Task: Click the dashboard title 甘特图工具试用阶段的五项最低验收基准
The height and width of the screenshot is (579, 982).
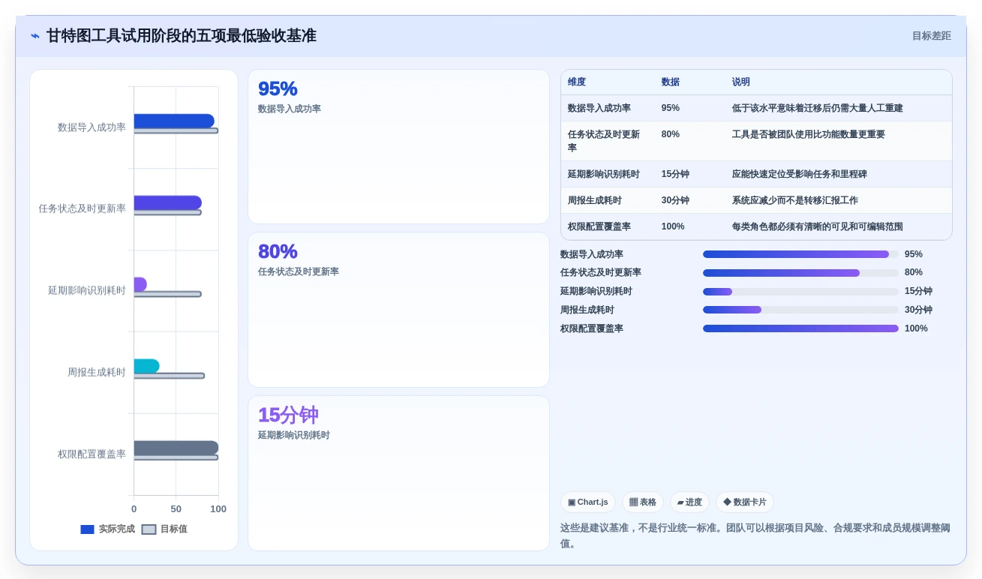Action: click(182, 36)
